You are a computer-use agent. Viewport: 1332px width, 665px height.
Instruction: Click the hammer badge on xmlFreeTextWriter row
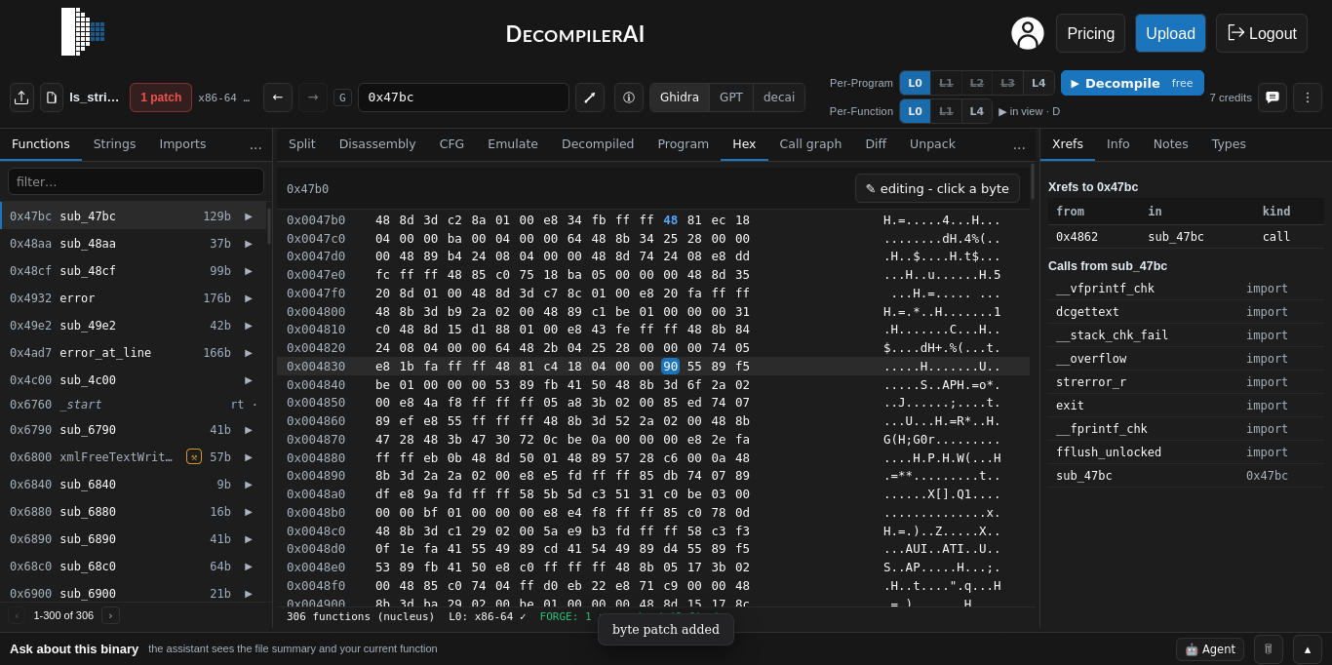coord(194,456)
